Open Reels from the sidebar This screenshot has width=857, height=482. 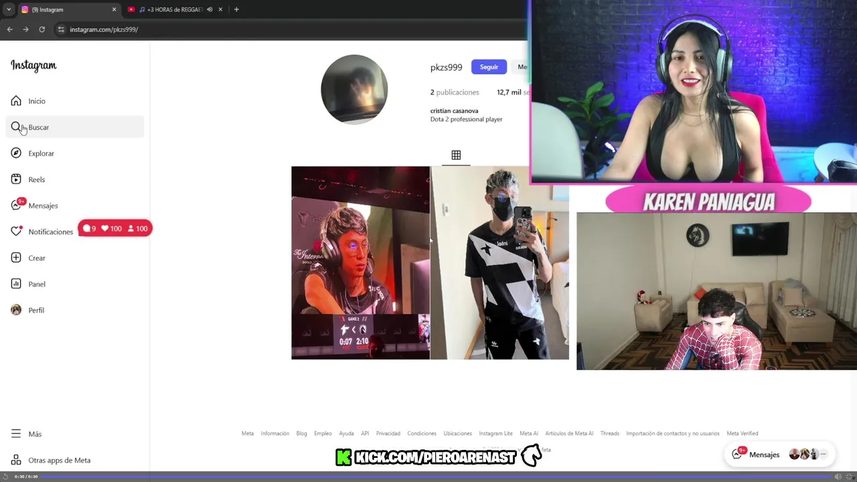75,179
